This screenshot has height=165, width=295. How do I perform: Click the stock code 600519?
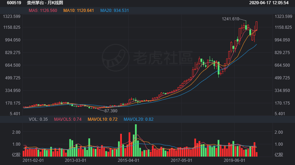pos(14,3)
